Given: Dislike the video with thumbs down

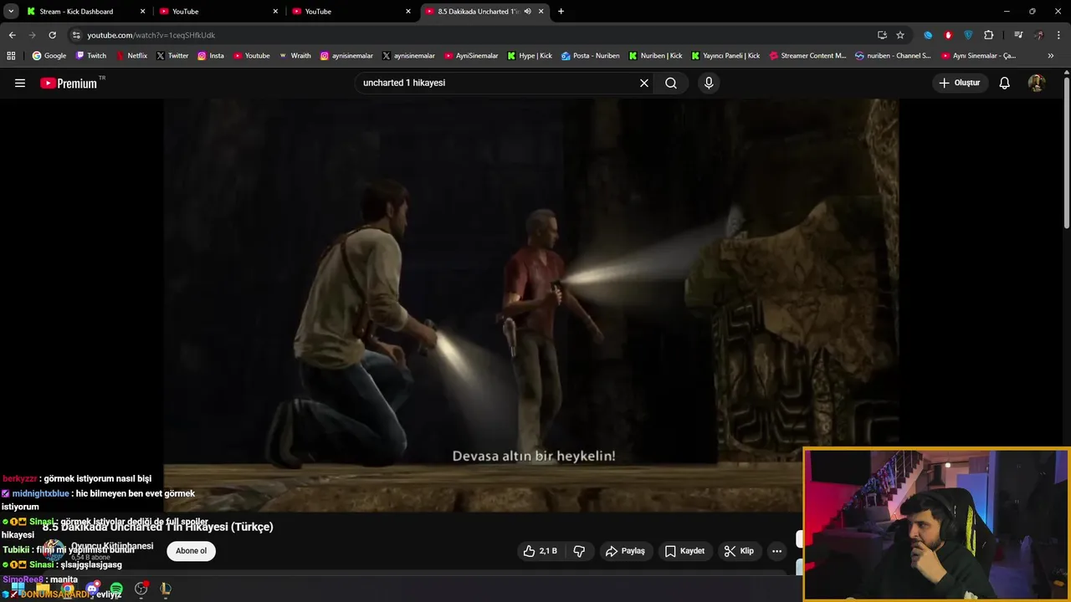Looking at the screenshot, I should 579,551.
